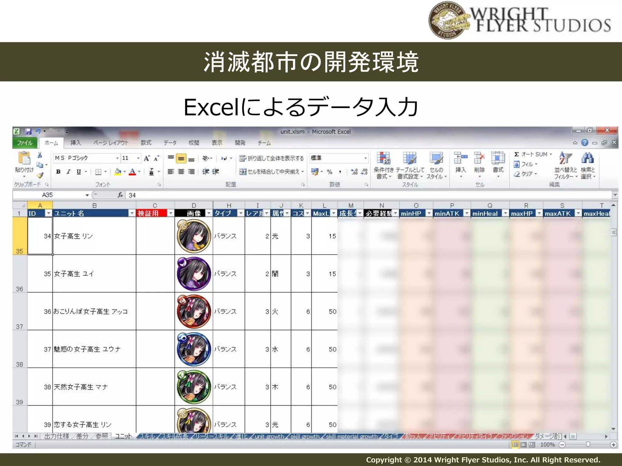Click Merge and Center (セルを結合して中央揃え)
The image size is (622, 466).
[271, 172]
